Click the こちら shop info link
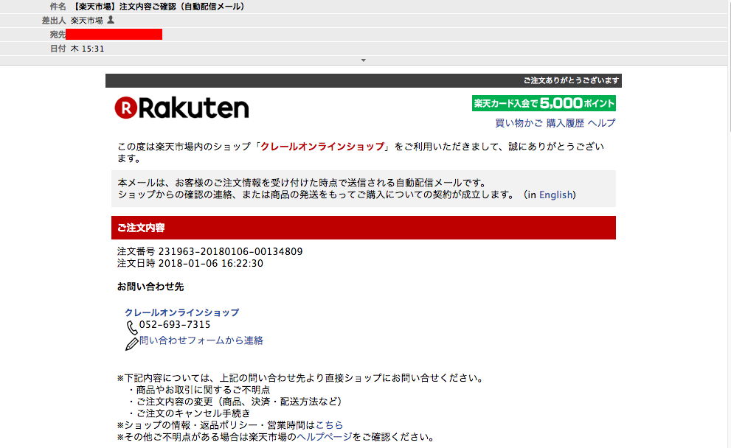This screenshot has height=448, width=731. point(329,424)
